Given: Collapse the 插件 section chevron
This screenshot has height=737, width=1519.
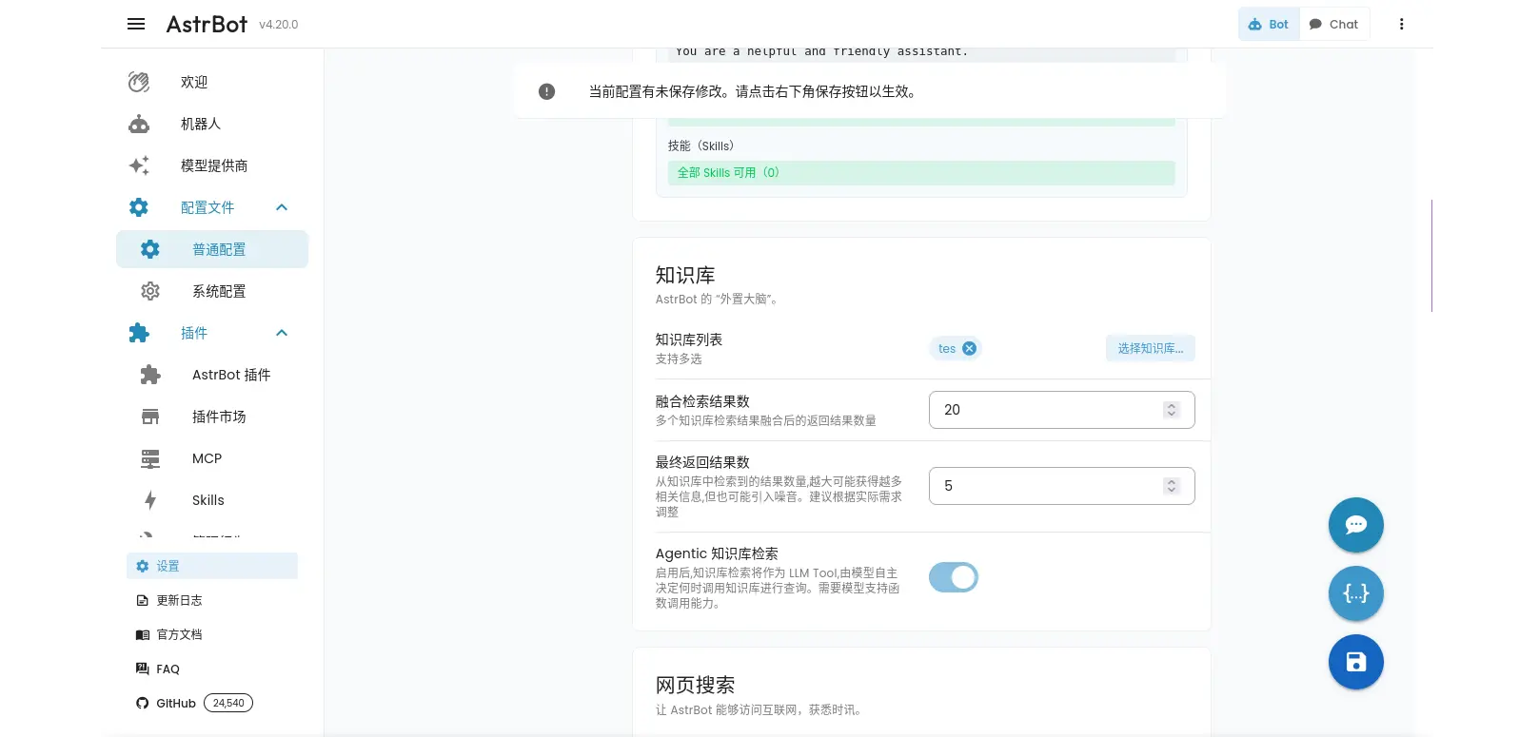Looking at the screenshot, I should (282, 333).
